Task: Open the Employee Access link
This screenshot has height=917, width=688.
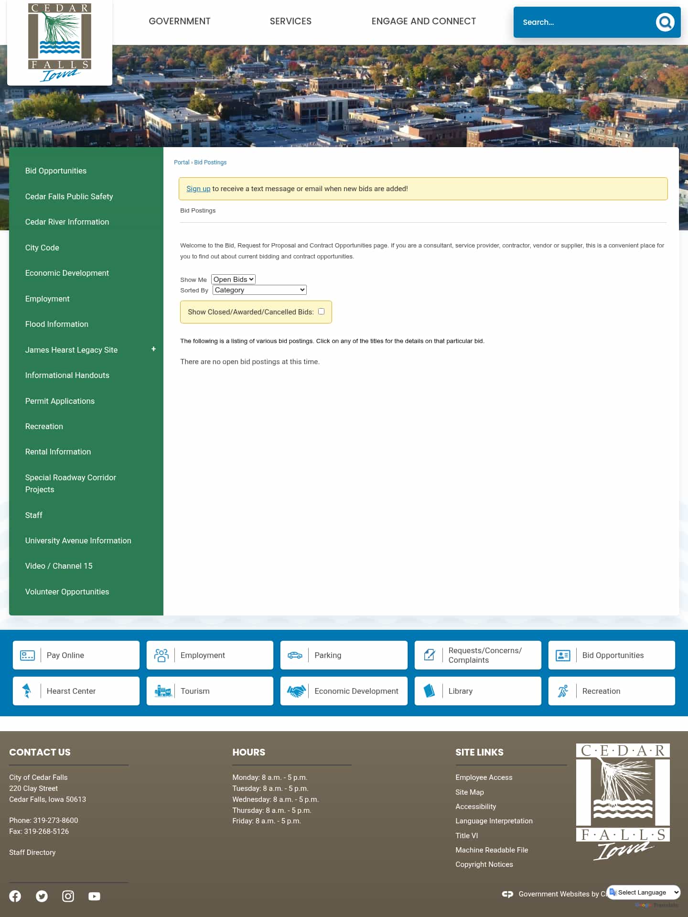Action: point(484,777)
